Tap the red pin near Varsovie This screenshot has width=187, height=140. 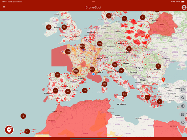(147, 37)
